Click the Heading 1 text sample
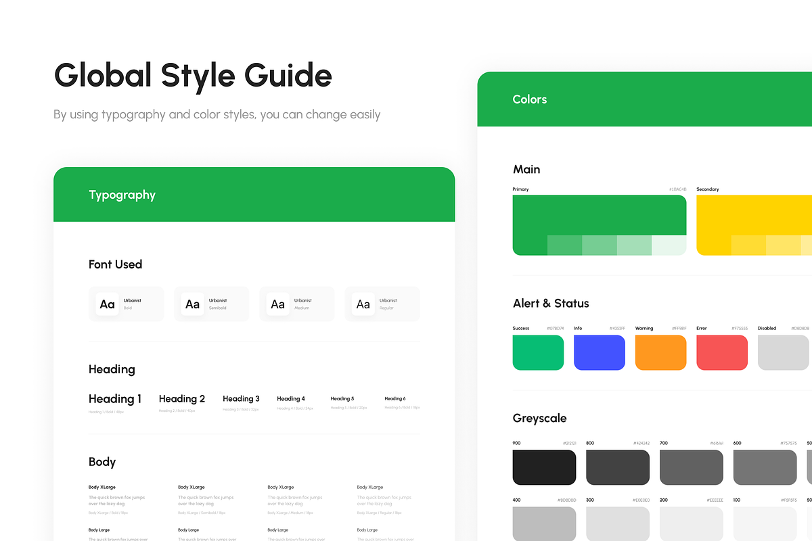812x541 pixels. pos(115,399)
